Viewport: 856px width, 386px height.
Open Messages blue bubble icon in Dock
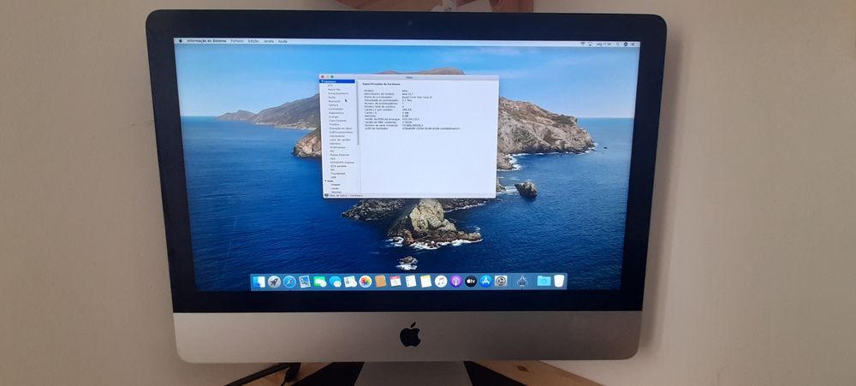(x=336, y=282)
